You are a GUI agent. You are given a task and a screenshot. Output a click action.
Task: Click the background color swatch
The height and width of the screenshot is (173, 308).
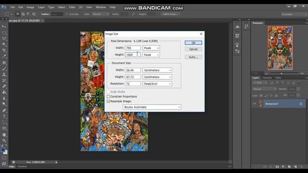tap(6, 152)
